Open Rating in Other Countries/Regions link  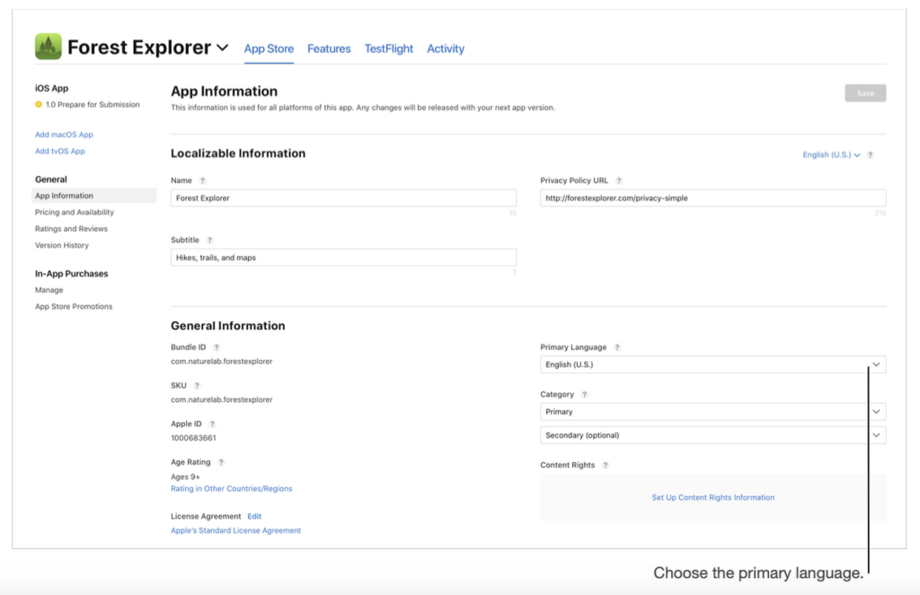(231, 488)
